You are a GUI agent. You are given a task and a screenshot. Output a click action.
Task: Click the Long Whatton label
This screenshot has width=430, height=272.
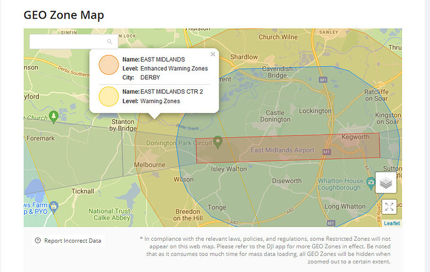345,206
